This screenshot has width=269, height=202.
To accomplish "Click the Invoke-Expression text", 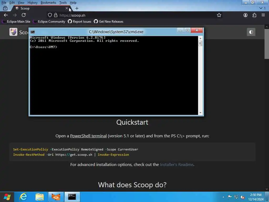I will tap(113, 155).
